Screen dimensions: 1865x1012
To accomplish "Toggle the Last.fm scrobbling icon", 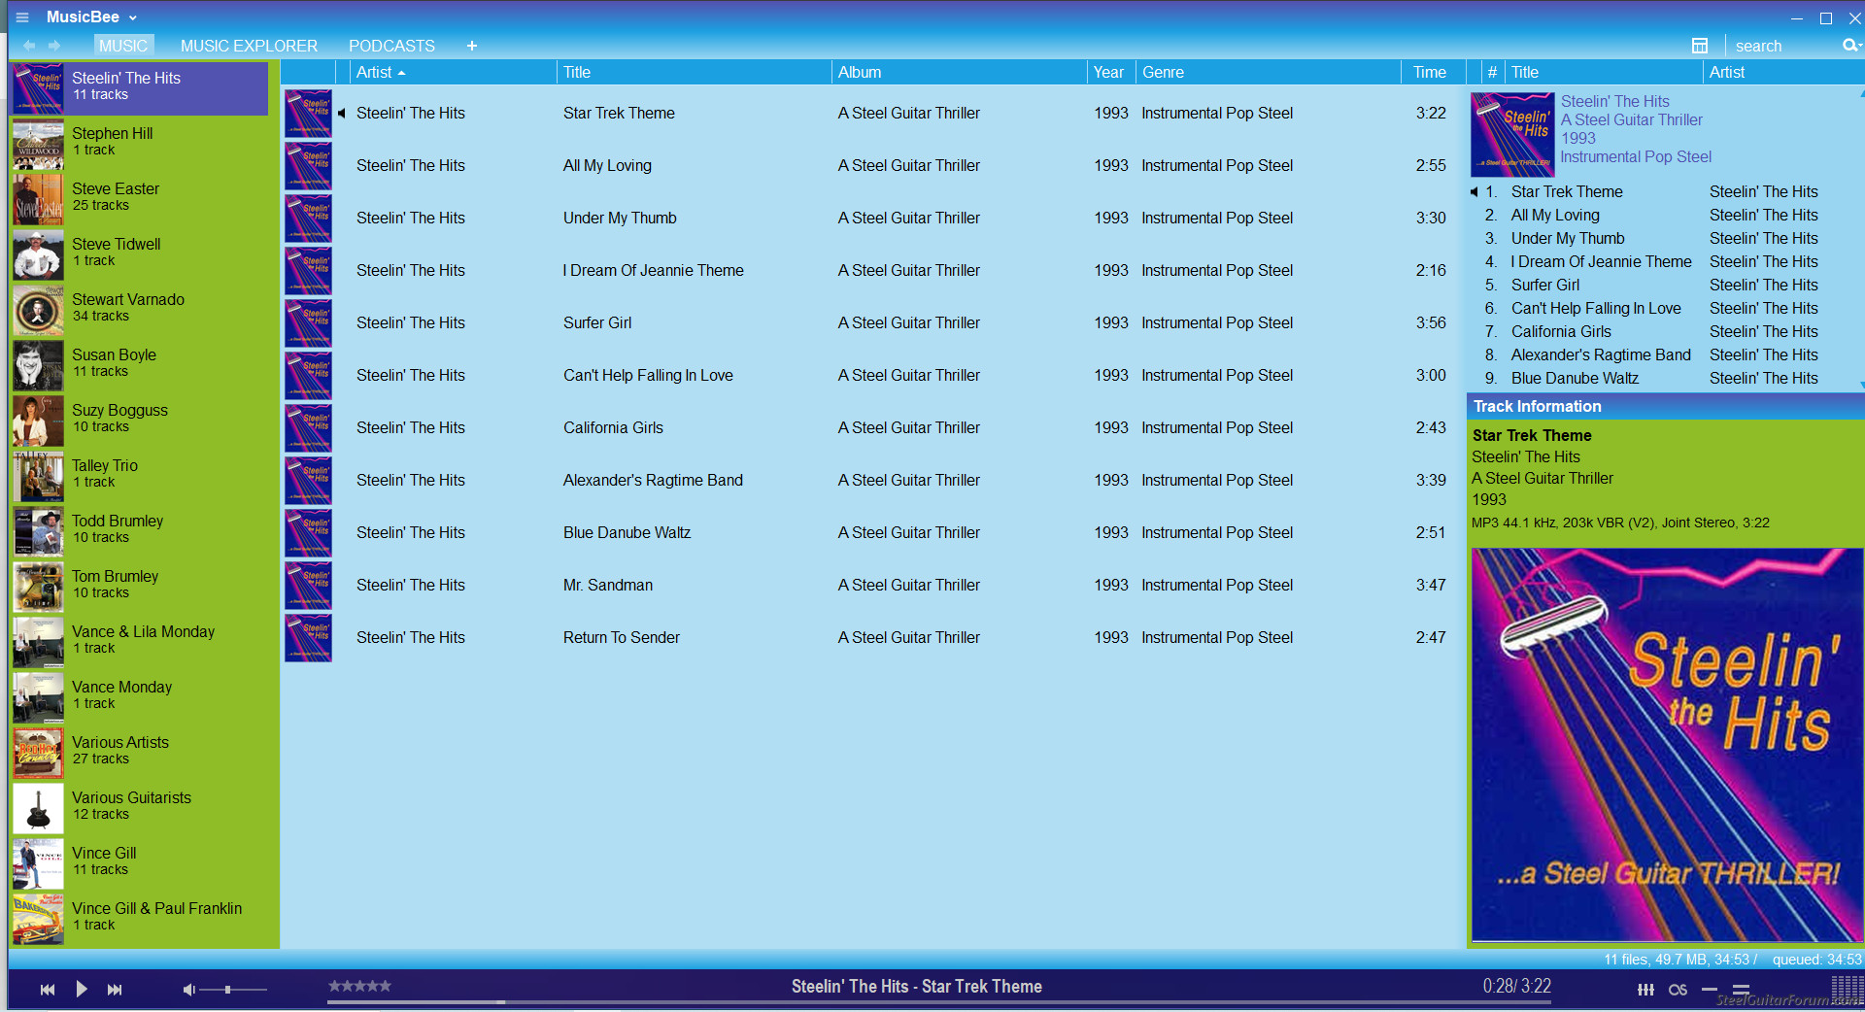I will [x=1678, y=990].
